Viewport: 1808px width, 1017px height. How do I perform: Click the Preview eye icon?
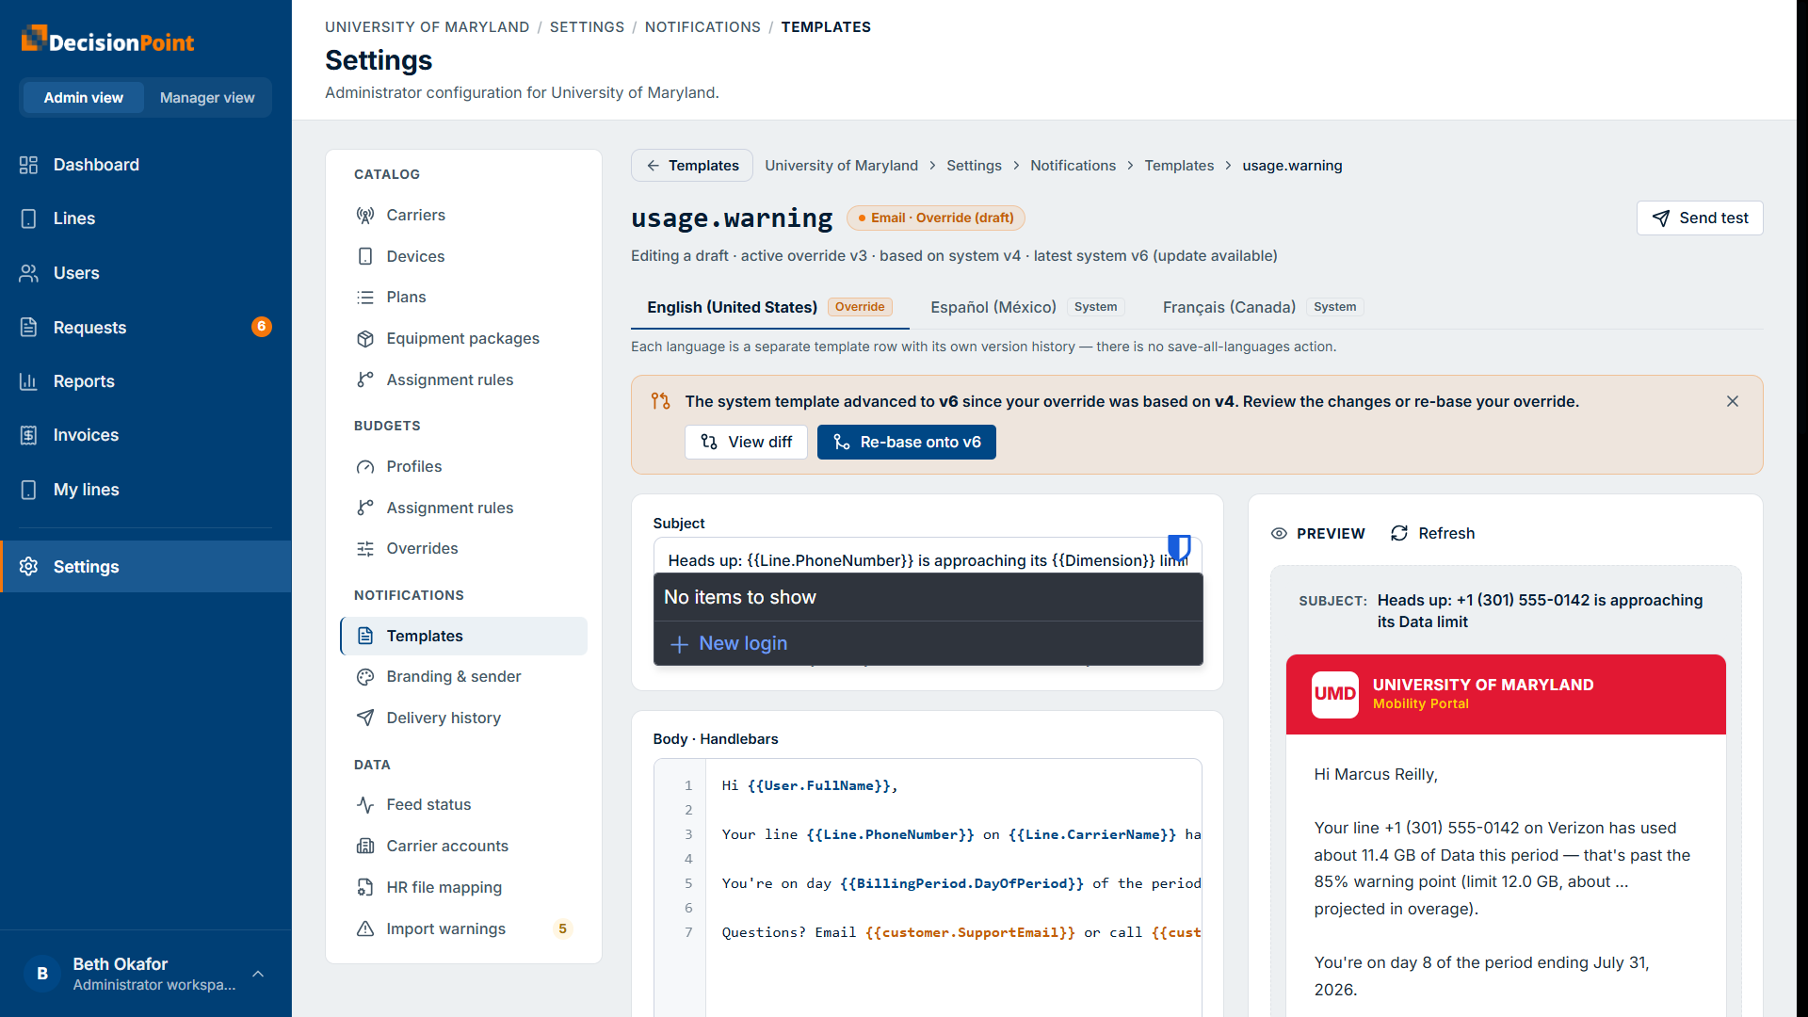coord(1279,534)
